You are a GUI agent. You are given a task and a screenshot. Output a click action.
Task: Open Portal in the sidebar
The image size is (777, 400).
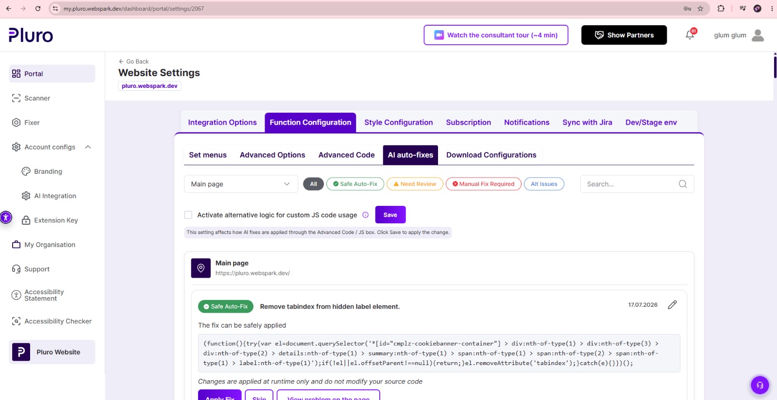52,74
